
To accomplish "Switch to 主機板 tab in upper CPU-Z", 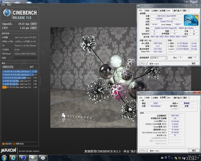I will pyautogui.click(x=155, y=11).
